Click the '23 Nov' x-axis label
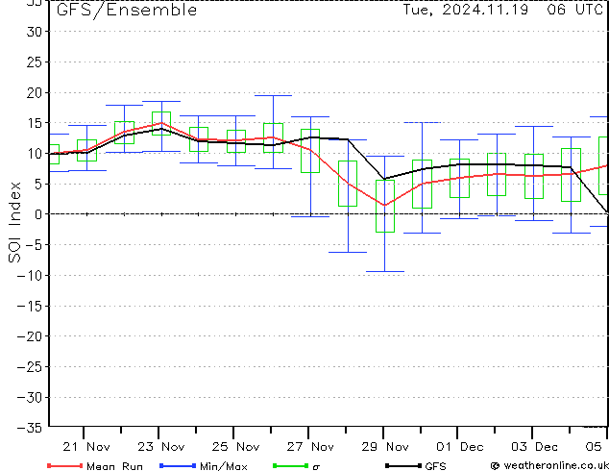Image resolution: width=609 pixels, height=471 pixels. pyautogui.click(x=160, y=447)
